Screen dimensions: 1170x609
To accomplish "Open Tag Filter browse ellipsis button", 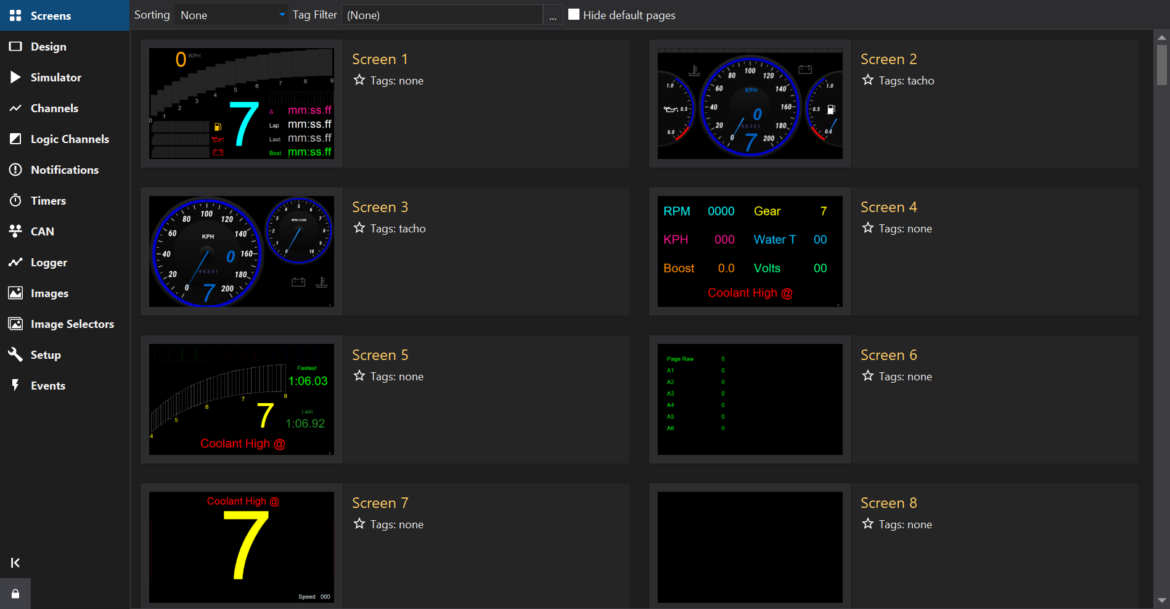I will [553, 15].
